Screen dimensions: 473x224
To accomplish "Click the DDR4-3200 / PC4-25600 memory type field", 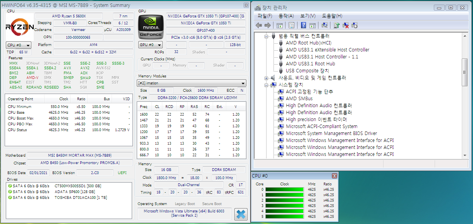I will point(197,97).
